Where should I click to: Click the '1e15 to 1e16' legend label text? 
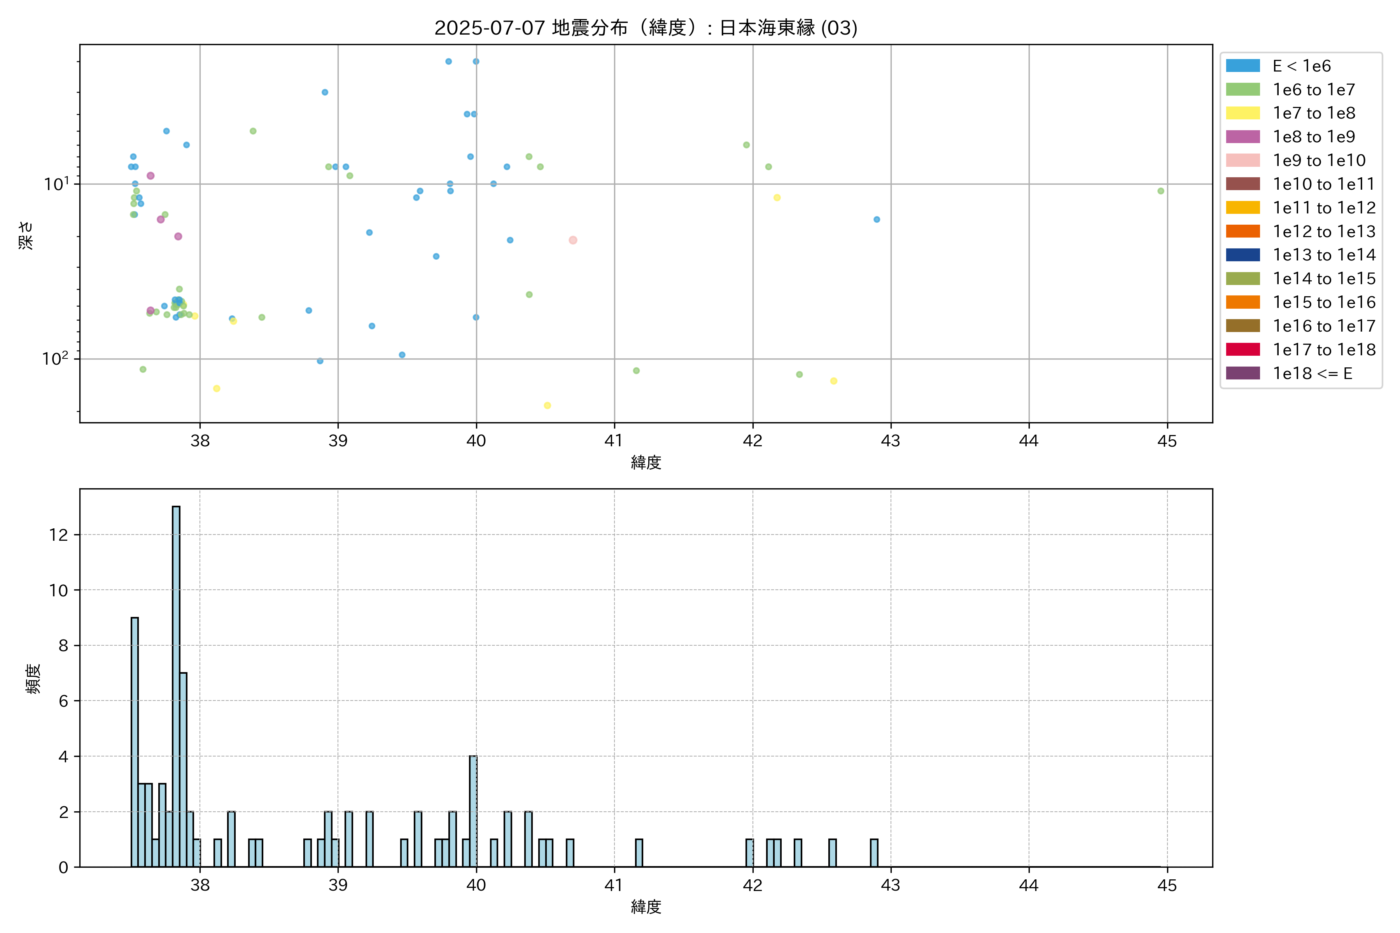click(x=1324, y=302)
